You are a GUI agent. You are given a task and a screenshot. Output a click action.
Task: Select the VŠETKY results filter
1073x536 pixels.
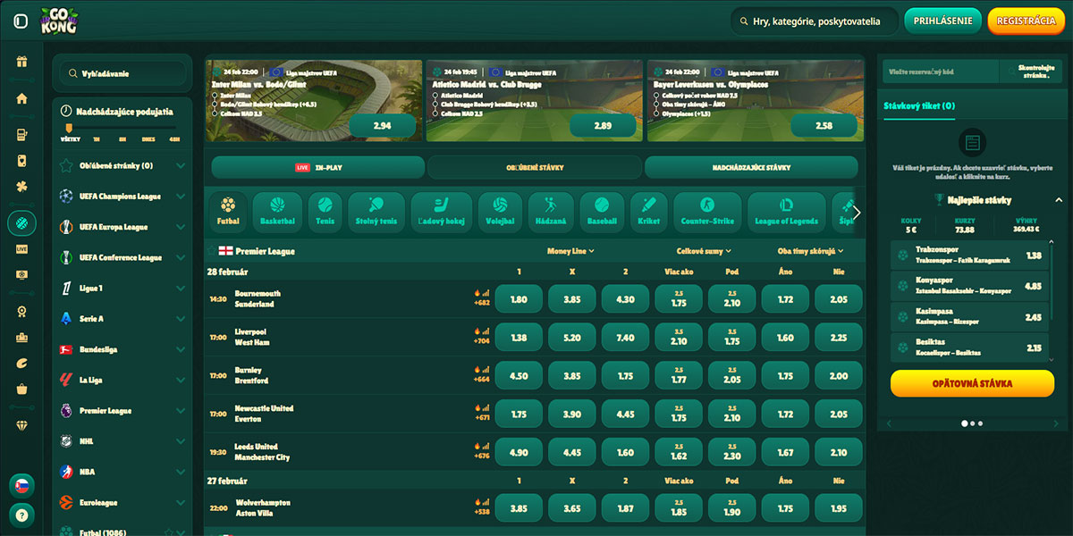click(70, 138)
